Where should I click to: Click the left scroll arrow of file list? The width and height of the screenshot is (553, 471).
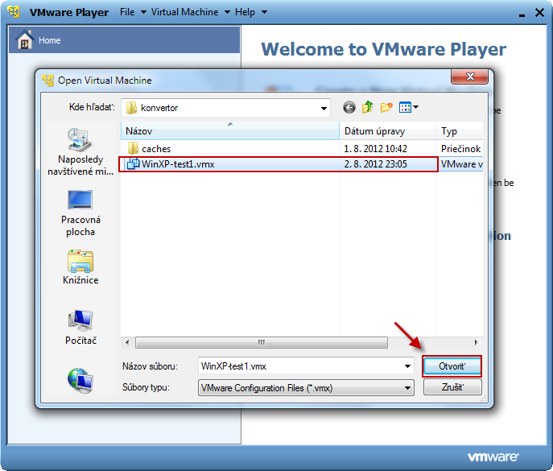[127, 342]
